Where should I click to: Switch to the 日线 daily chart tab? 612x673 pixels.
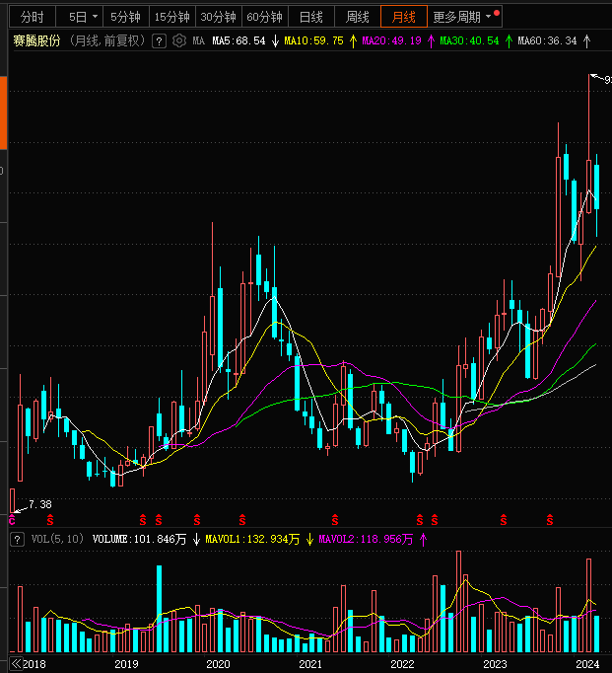(310, 17)
